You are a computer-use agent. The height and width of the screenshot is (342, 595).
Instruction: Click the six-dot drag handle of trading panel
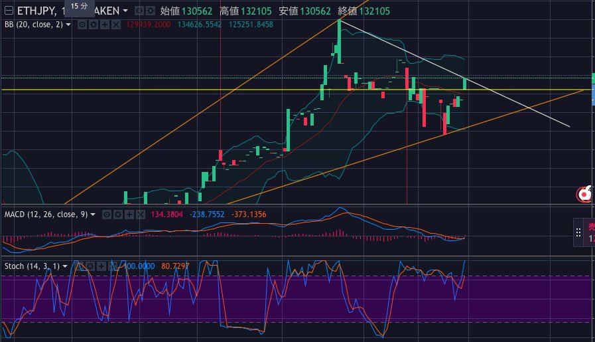click(x=578, y=232)
